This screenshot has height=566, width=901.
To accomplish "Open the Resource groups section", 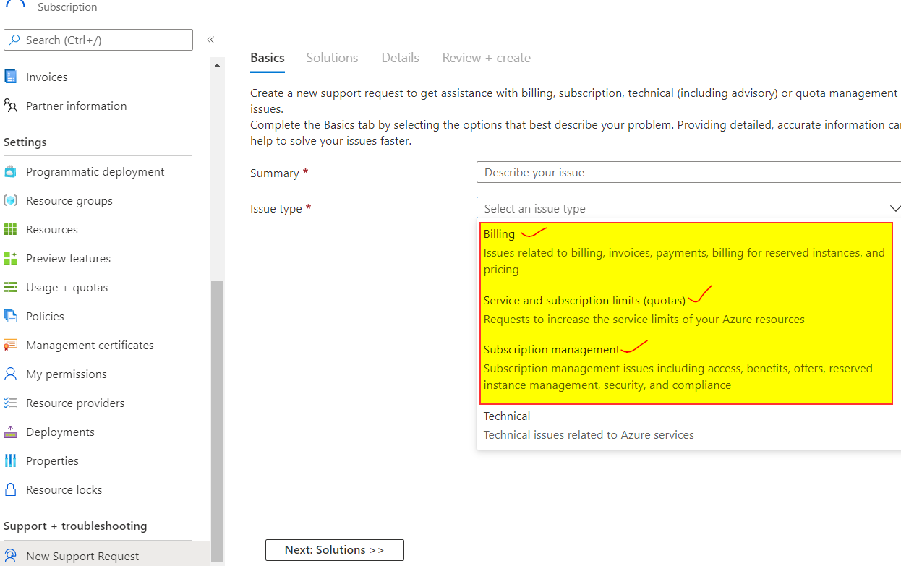I will tap(68, 200).
